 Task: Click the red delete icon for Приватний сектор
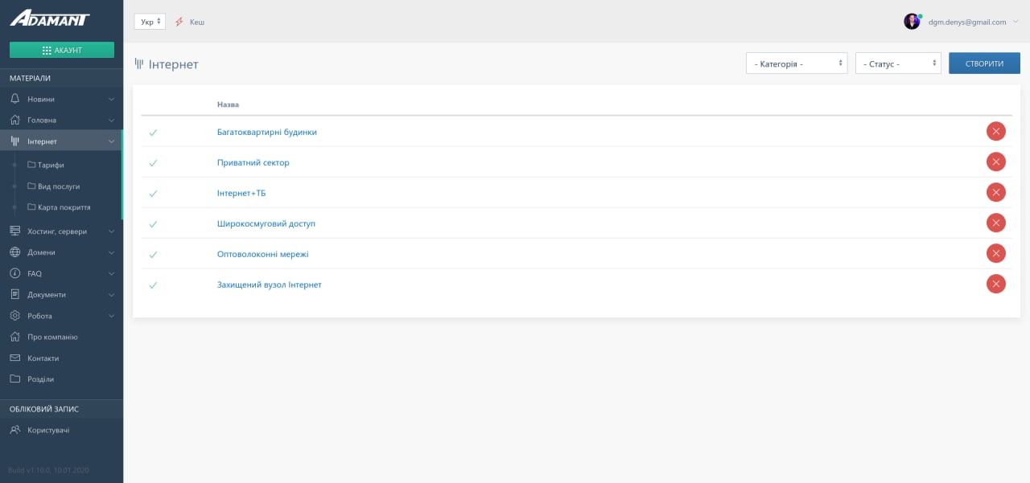(x=995, y=162)
